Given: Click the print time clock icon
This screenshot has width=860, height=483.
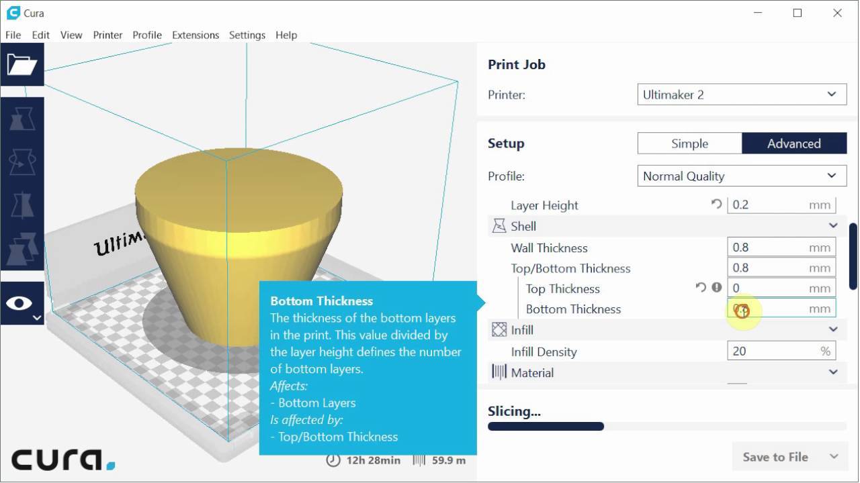Looking at the screenshot, I should coord(333,460).
